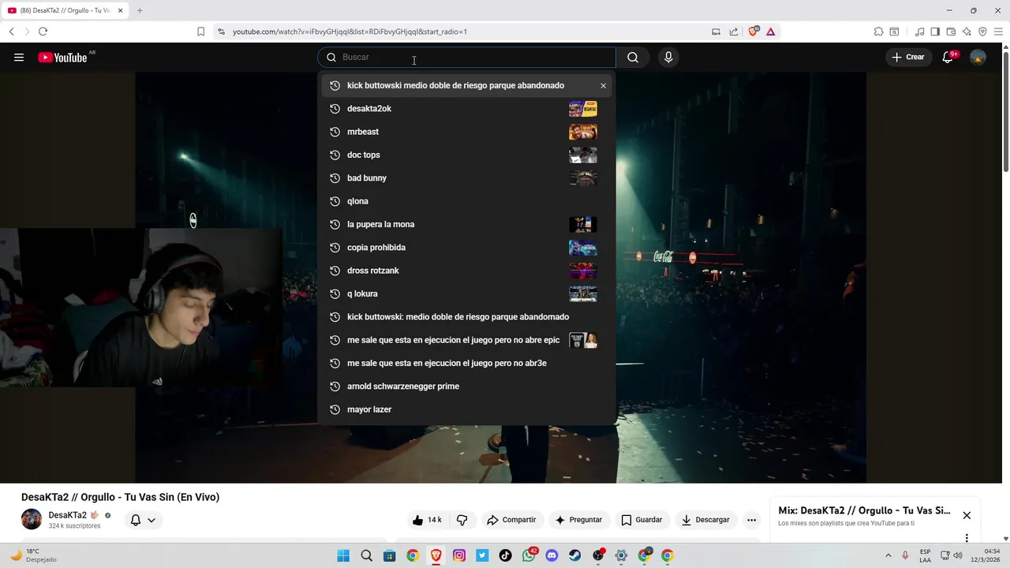1010x568 pixels.
Task: Click the Descargar button
Action: click(705, 520)
